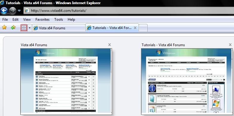234x116 pixels.
Task: Click the Back navigation arrow button
Action: coord(4,11)
